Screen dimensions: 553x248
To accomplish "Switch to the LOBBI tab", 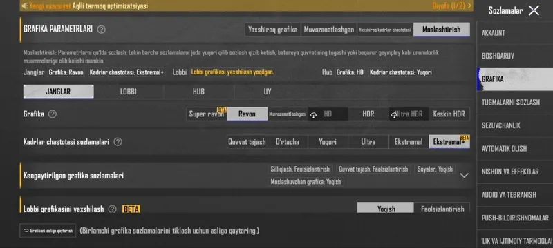I will [x=129, y=92].
